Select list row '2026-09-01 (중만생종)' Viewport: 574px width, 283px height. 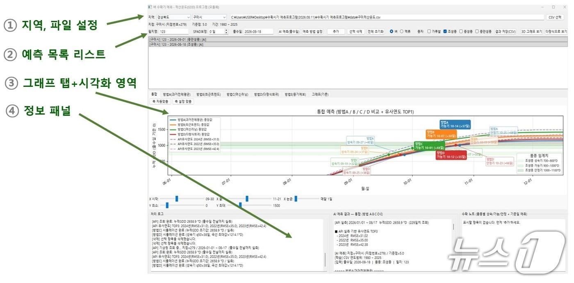[358, 39]
